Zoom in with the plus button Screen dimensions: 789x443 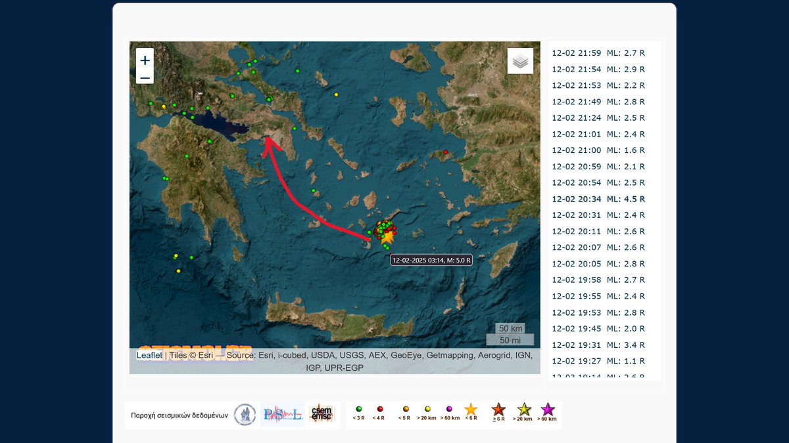click(145, 60)
